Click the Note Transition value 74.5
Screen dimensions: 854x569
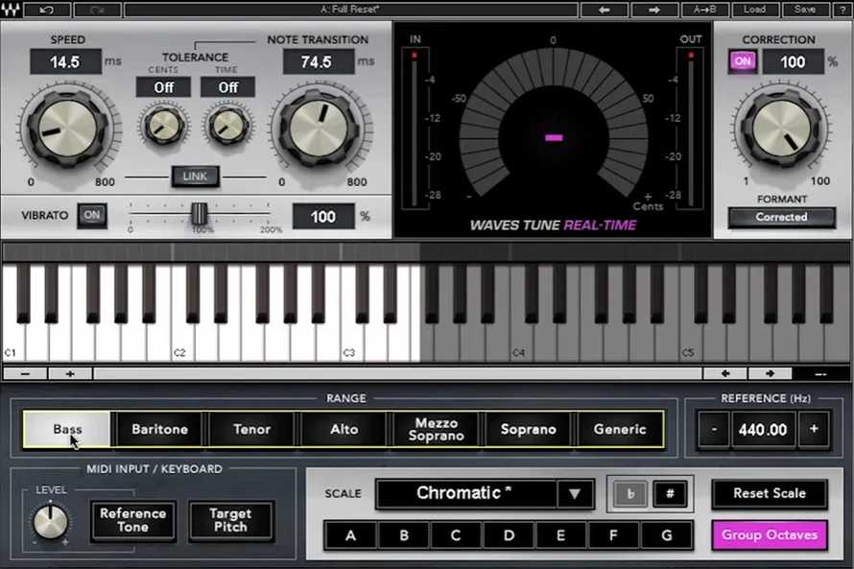[x=318, y=61]
